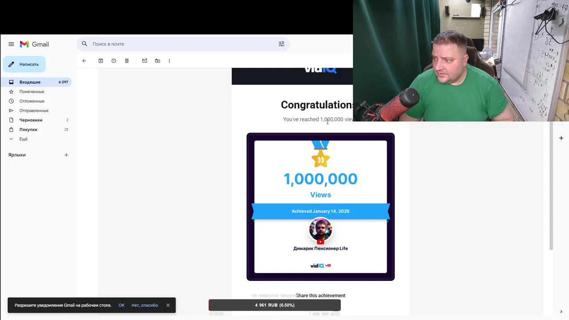Click the document icon beside "Черновики"
The width and height of the screenshot is (569, 320).
(x=11, y=120)
